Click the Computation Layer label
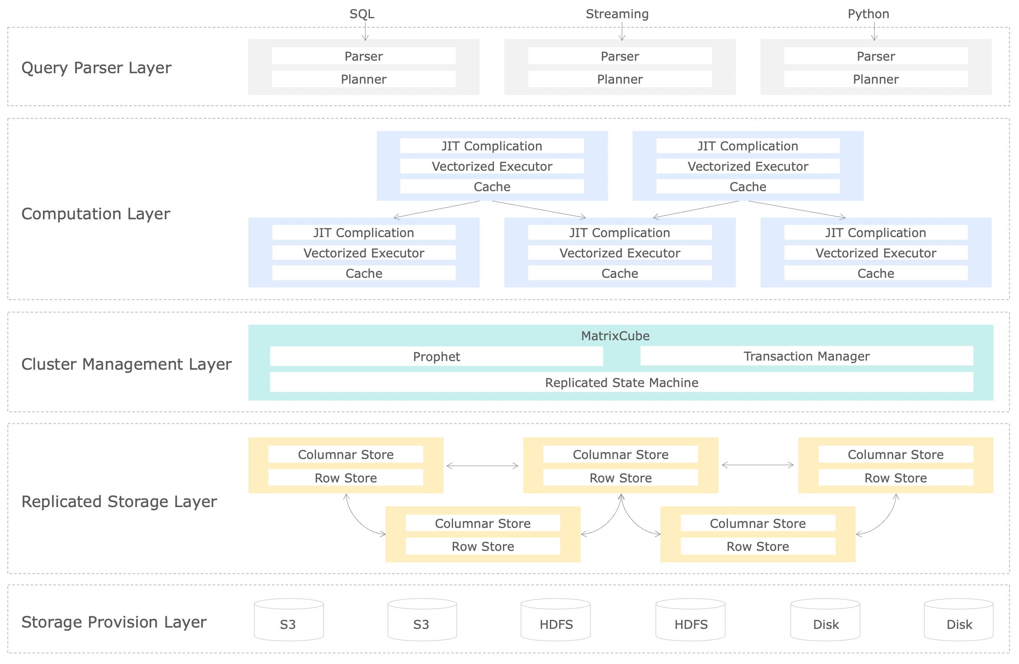The width and height of the screenshot is (1019, 664). [96, 213]
